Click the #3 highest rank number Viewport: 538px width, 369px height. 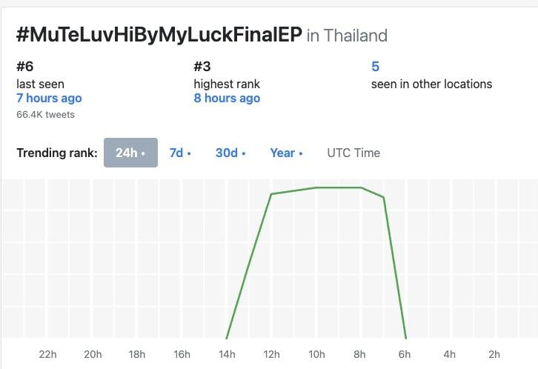202,66
